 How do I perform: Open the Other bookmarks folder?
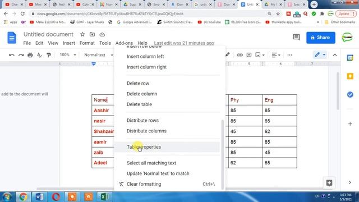click(x=340, y=22)
